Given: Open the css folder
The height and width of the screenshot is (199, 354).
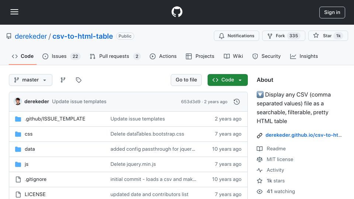Looking at the screenshot, I should 29,134.
